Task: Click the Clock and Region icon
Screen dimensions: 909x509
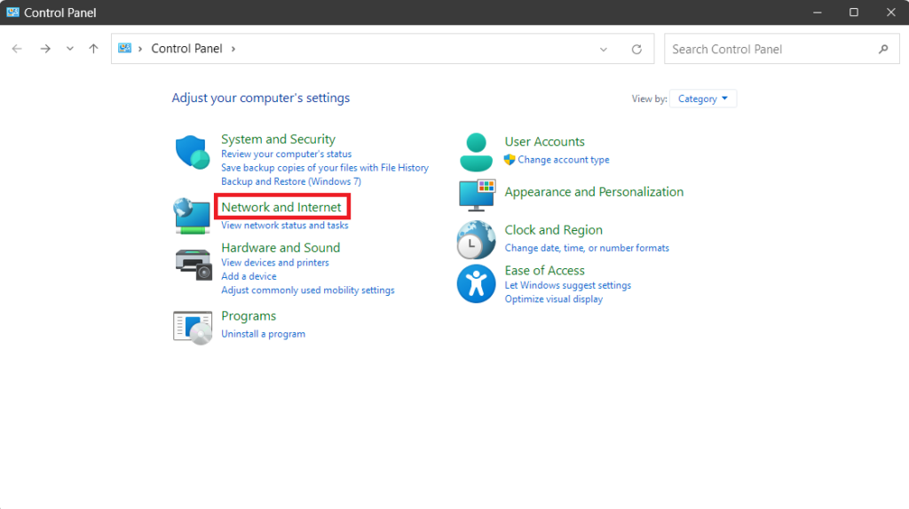Action: [476, 240]
